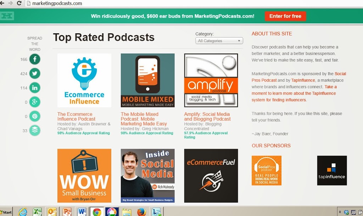Open Internet Explorer from the taskbar
The width and height of the screenshot is (363, 216).
[23, 212]
